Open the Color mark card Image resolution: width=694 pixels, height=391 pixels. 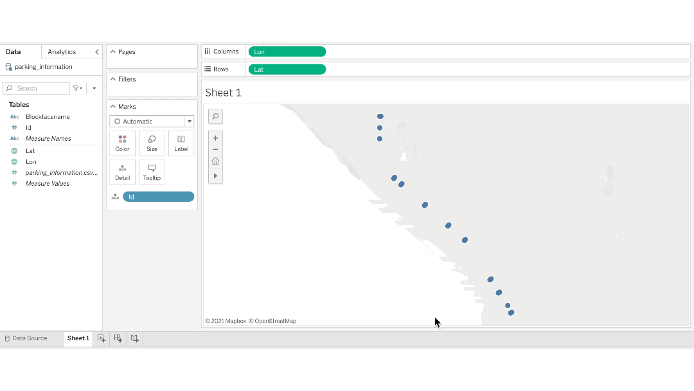tap(122, 142)
